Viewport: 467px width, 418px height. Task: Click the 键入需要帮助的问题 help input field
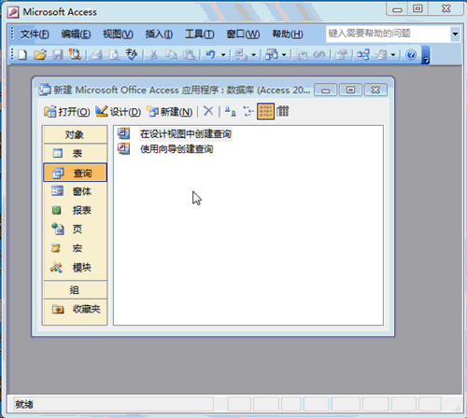pos(388,34)
